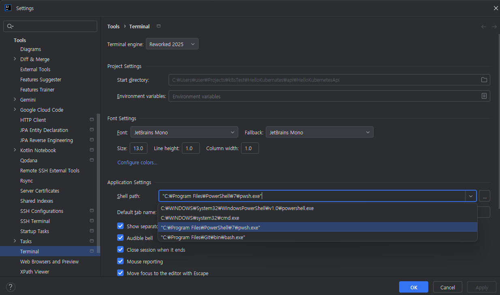Screen dimensions: 500x295
Task: Click the help question mark icon
Action: (x=11, y=287)
